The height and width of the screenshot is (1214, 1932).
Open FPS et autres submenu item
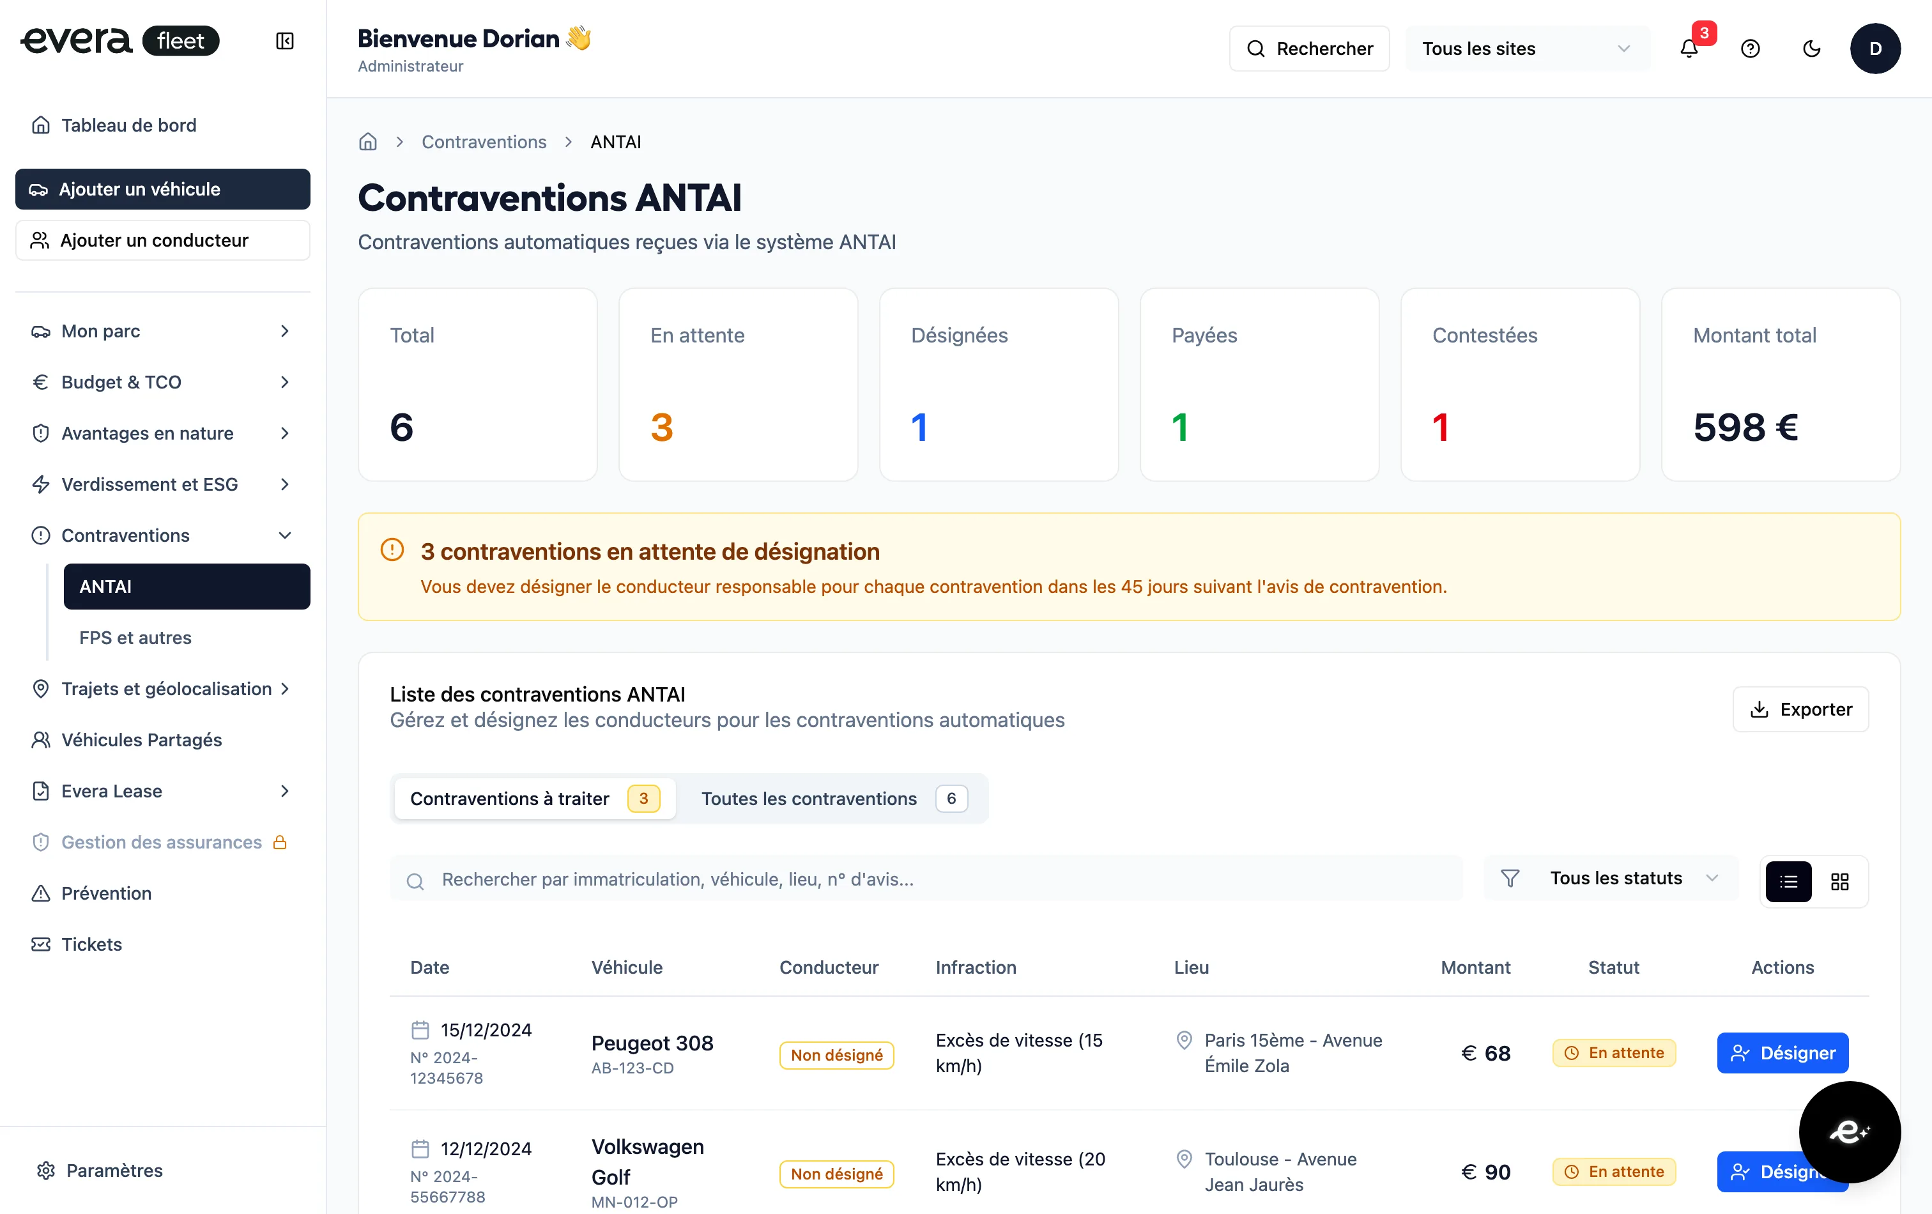[x=187, y=638]
